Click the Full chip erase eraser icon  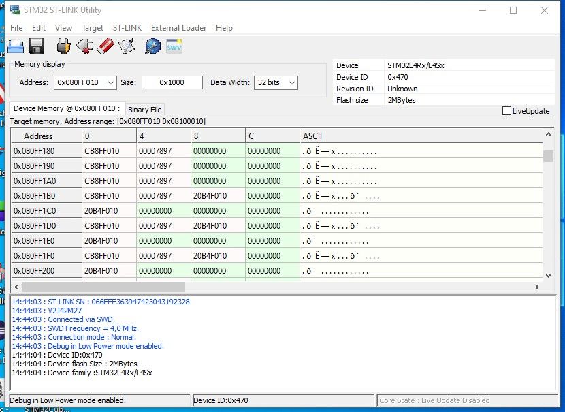[x=106, y=46]
